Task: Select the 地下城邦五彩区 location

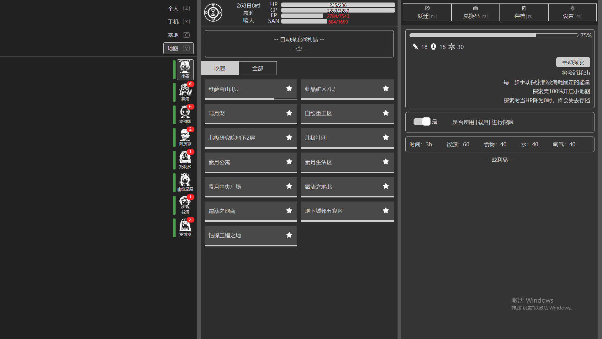Action: click(x=347, y=211)
